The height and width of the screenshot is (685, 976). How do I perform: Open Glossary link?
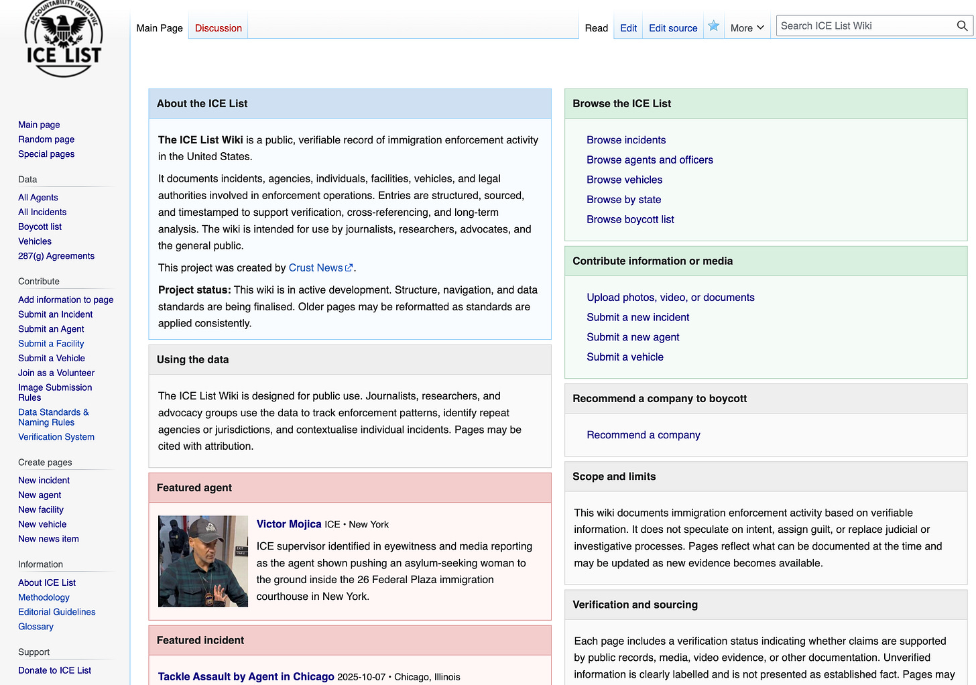[x=36, y=627]
